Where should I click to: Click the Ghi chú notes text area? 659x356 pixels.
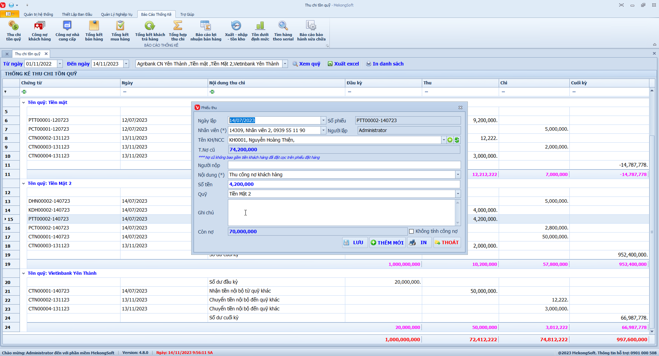tap(342, 213)
